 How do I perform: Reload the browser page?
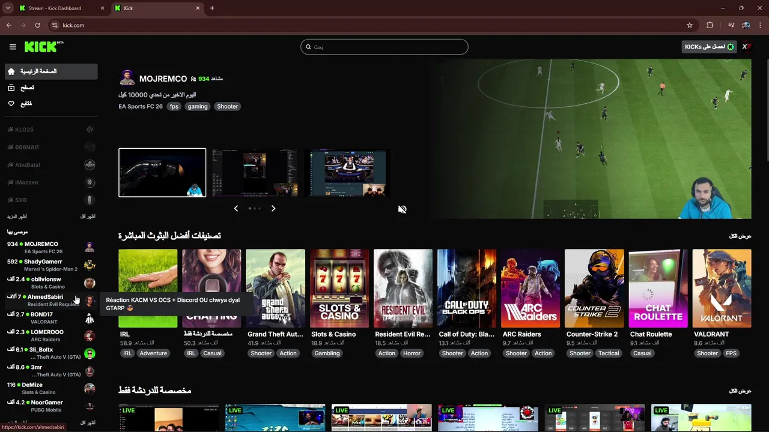tap(37, 25)
